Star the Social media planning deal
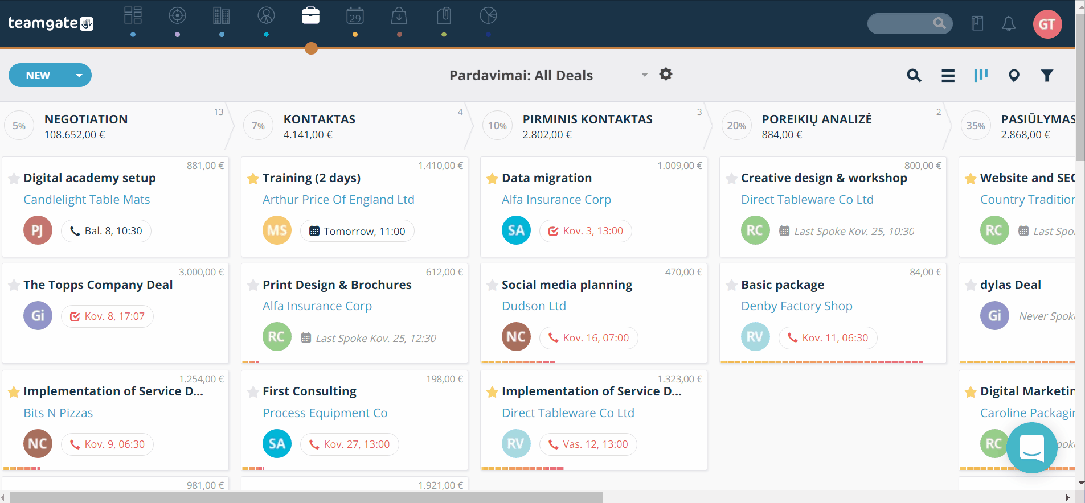 (493, 285)
